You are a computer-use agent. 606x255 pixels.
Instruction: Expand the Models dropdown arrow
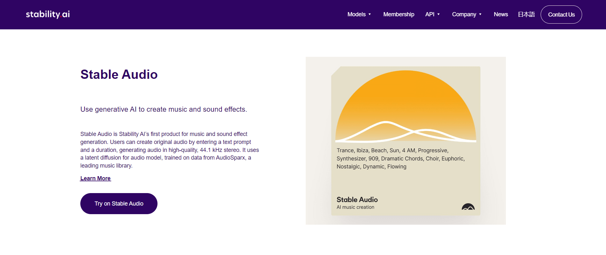370,14
